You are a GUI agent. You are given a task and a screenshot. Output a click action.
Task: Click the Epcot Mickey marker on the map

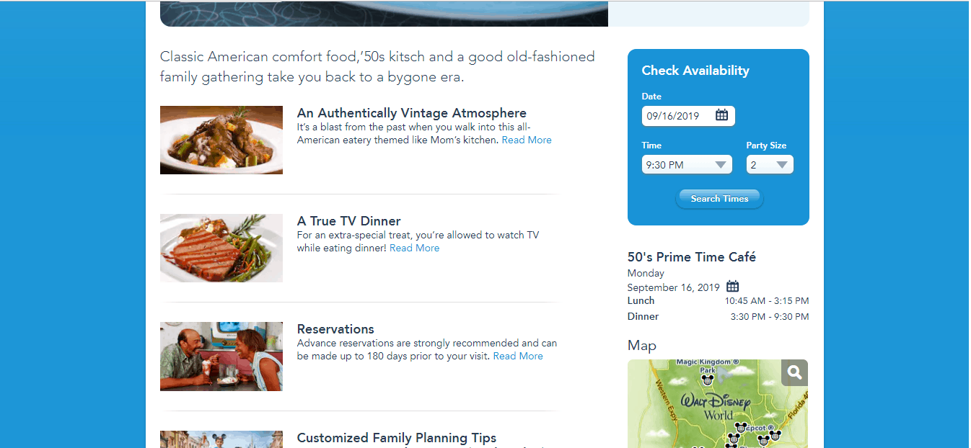[x=741, y=429]
